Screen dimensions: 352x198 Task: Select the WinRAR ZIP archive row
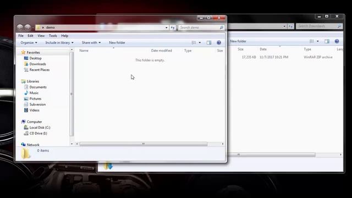[285, 57]
